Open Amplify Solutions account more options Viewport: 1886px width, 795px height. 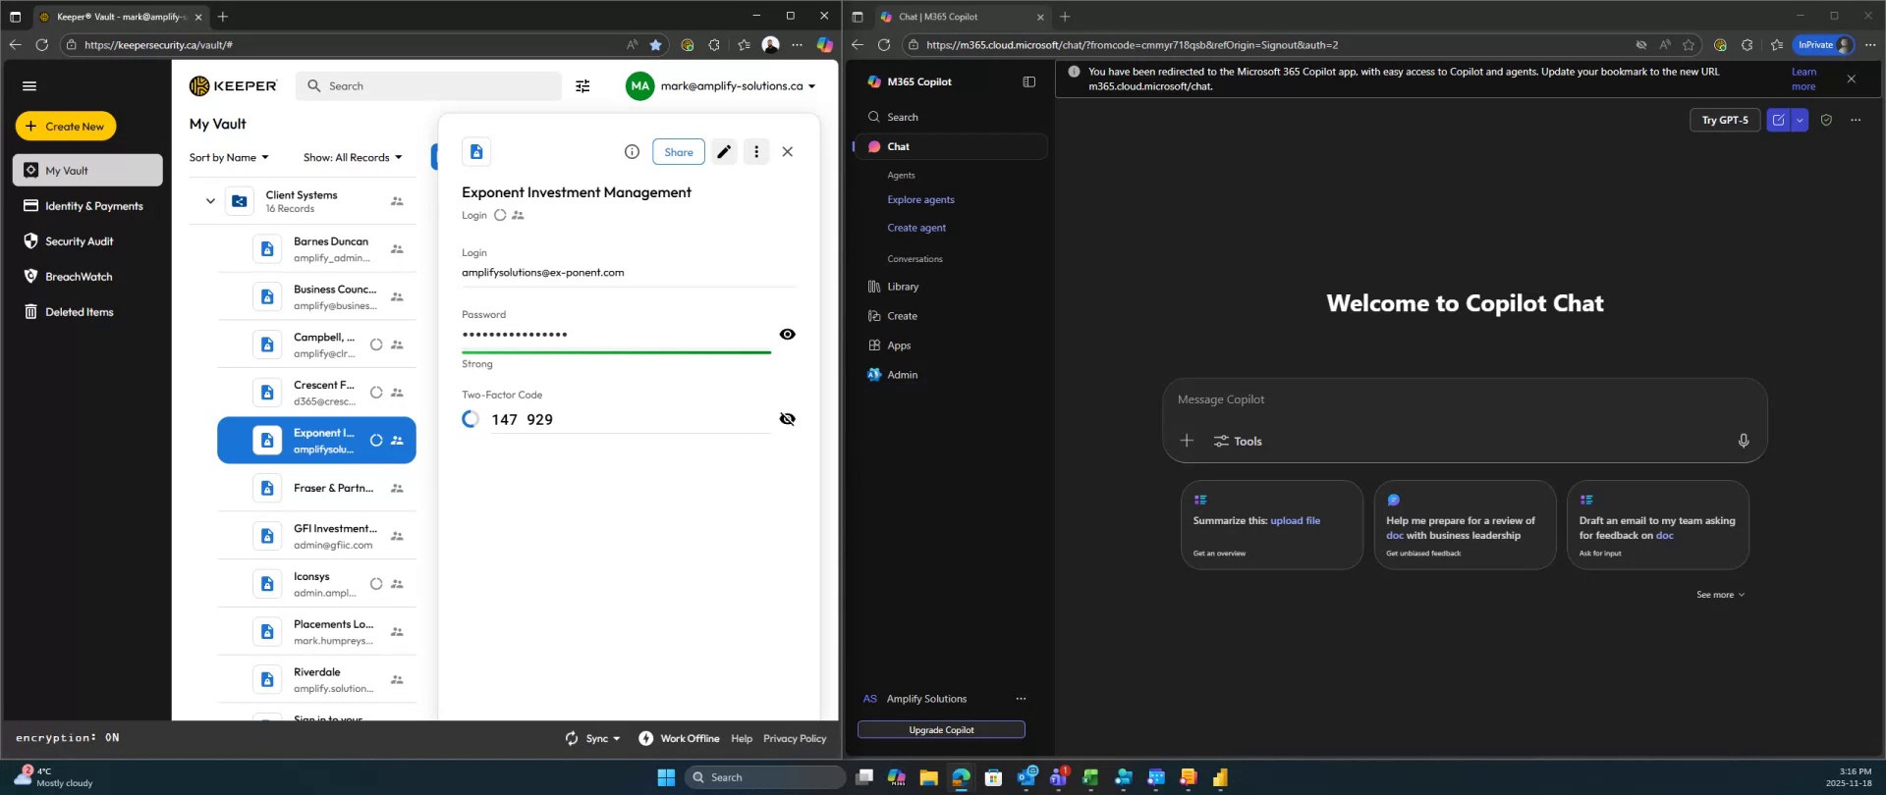pyautogui.click(x=1021, y=699)
